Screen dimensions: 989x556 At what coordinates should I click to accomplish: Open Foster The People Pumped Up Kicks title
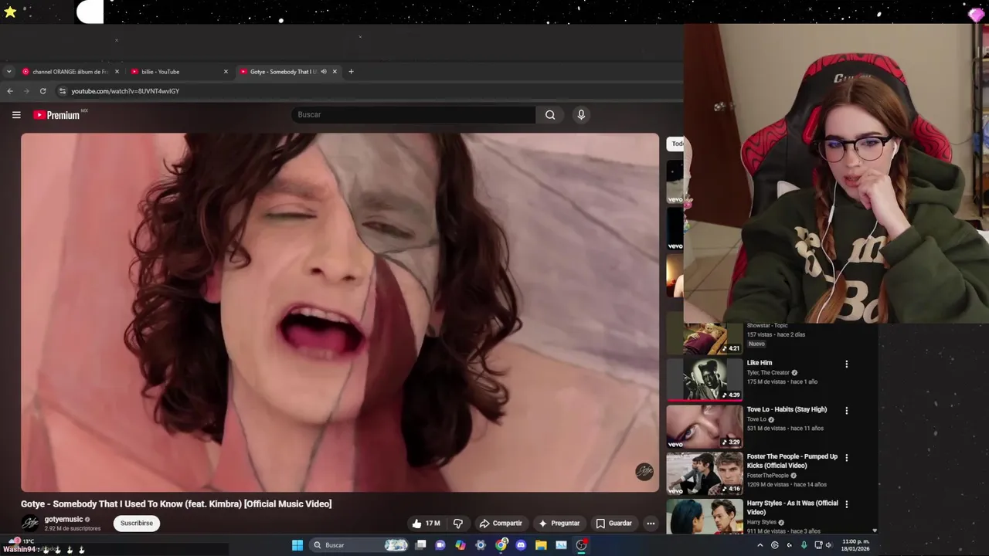(792, 461)
